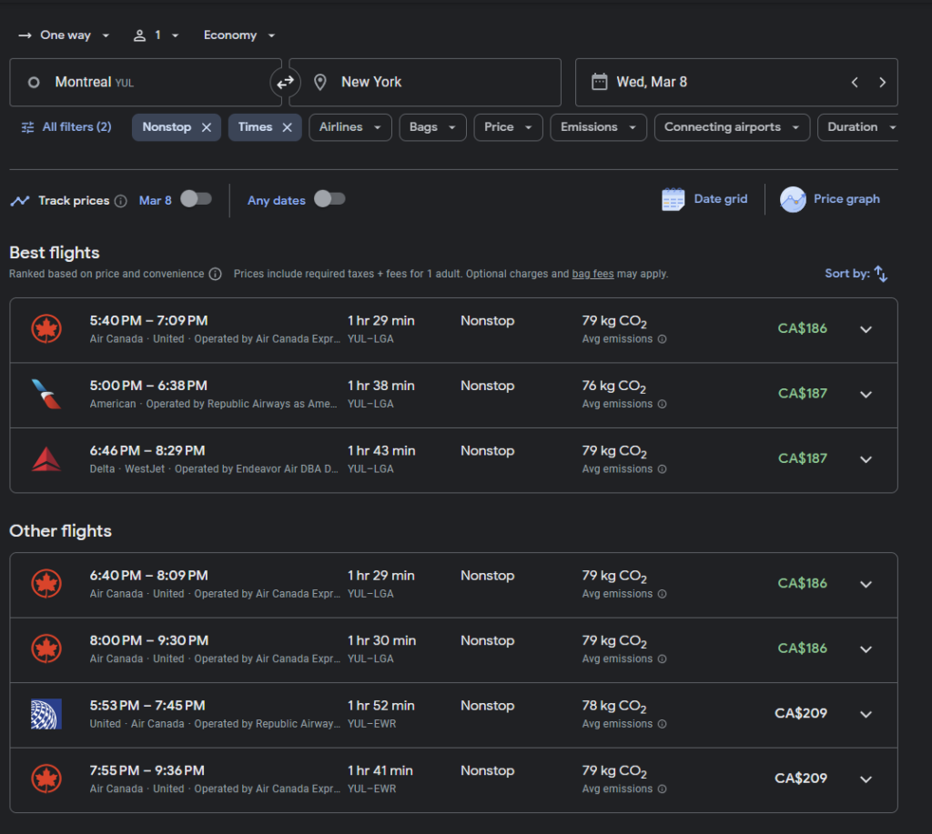This screenshot has width=932, height=834.
Task: Open the Emissions filter dropdown
Action: point(597,127)
